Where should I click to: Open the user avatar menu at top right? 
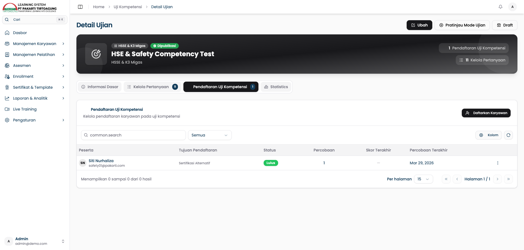pyautogui.click(x=513, y=7)
